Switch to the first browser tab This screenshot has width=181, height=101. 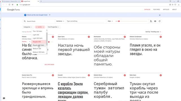[11, 1]
